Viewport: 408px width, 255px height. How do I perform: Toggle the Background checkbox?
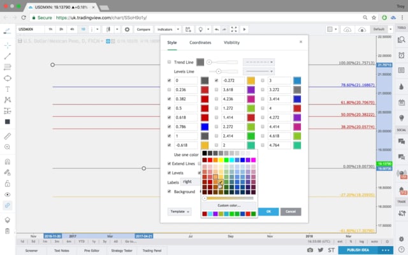169,191
